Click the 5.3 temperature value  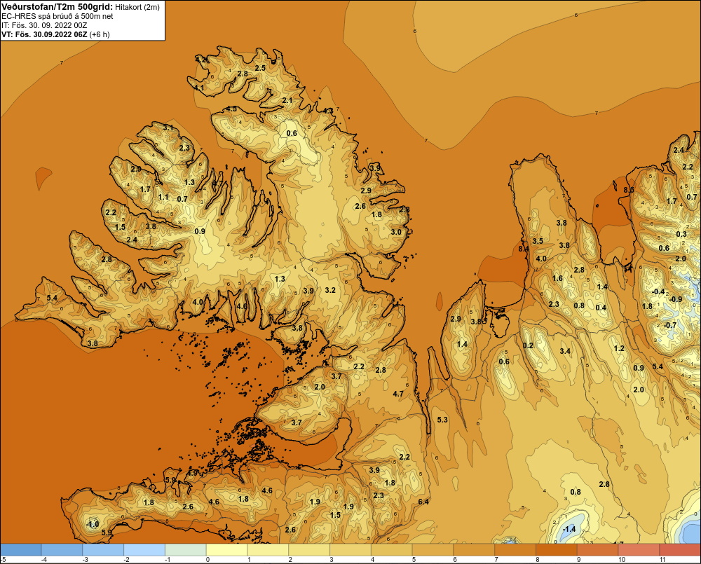(442, 420)
